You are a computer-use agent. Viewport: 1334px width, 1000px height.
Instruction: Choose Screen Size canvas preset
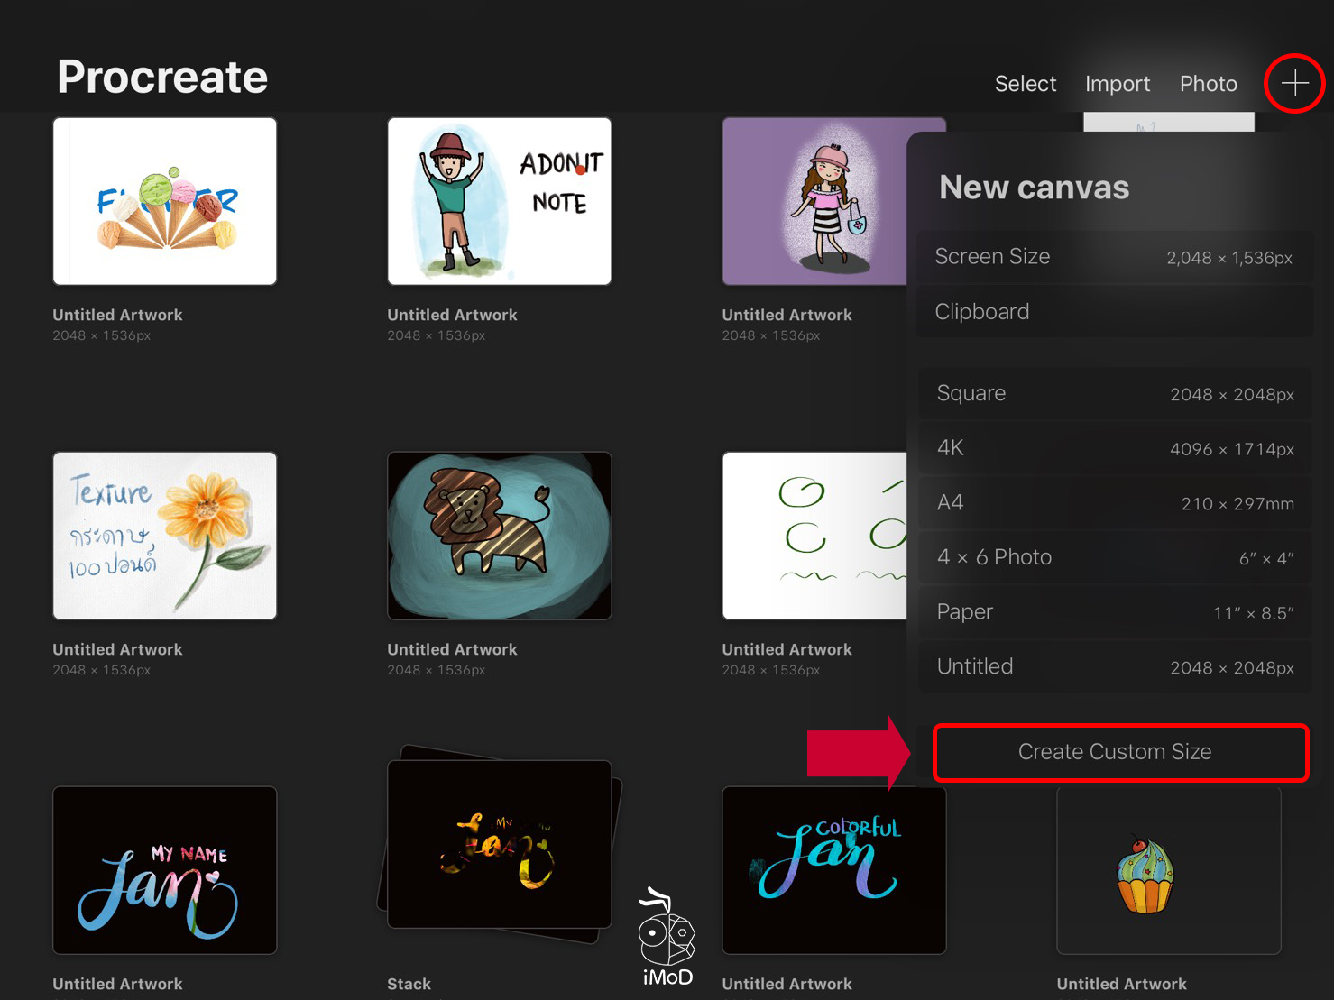coord(1114,257)
